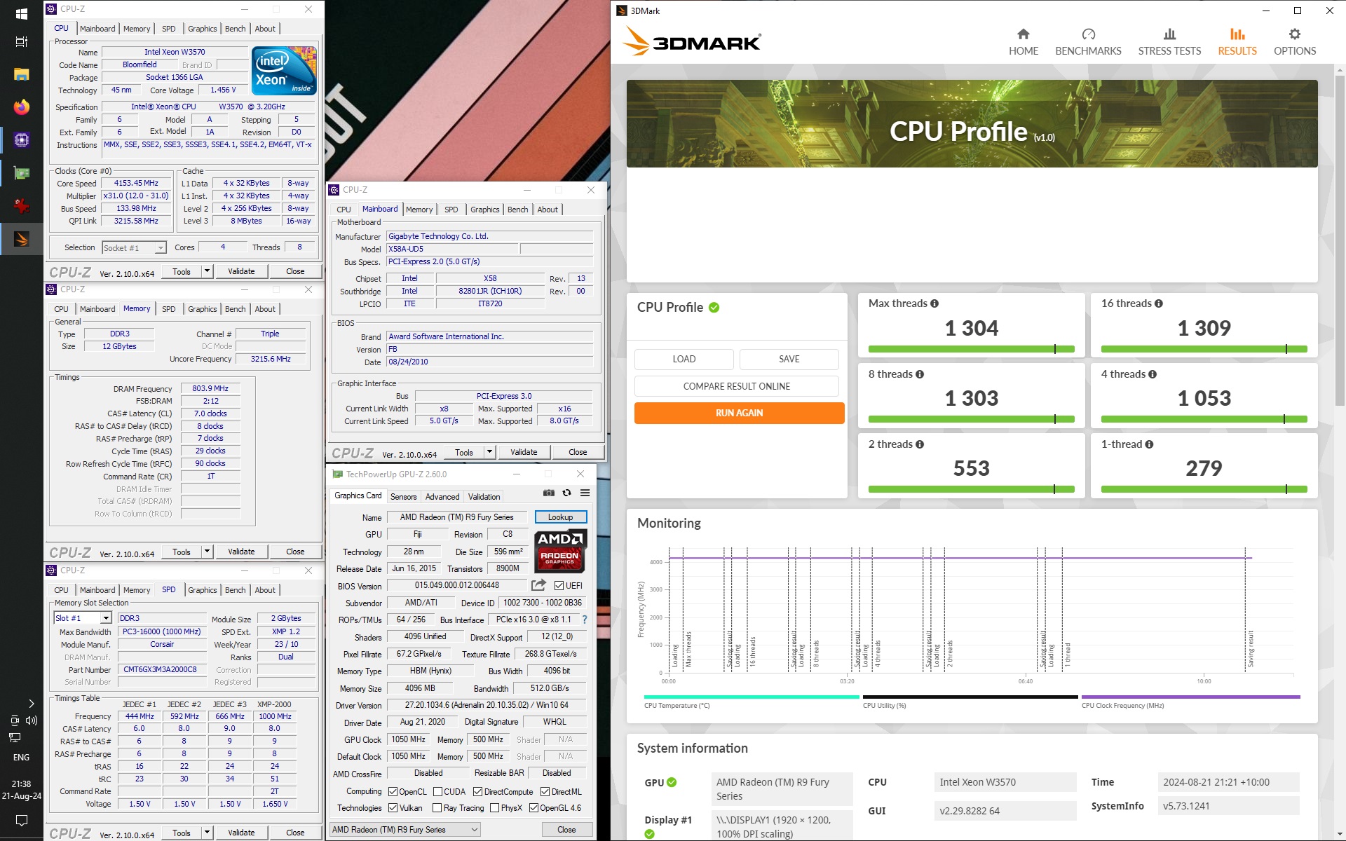Switch to GPU-Z Sensors tab
This screenshot has height=841, width=1346.
[403, 497]
